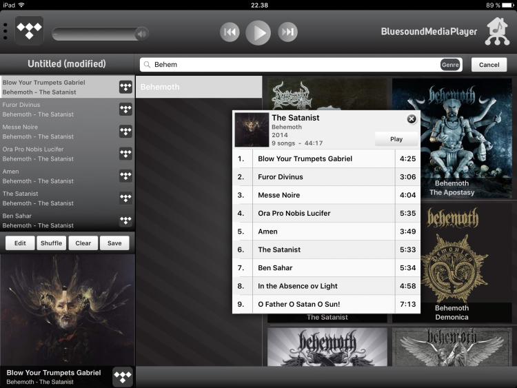Tap TIDAL icon on Ben Sahar queue row

[125, 221]
